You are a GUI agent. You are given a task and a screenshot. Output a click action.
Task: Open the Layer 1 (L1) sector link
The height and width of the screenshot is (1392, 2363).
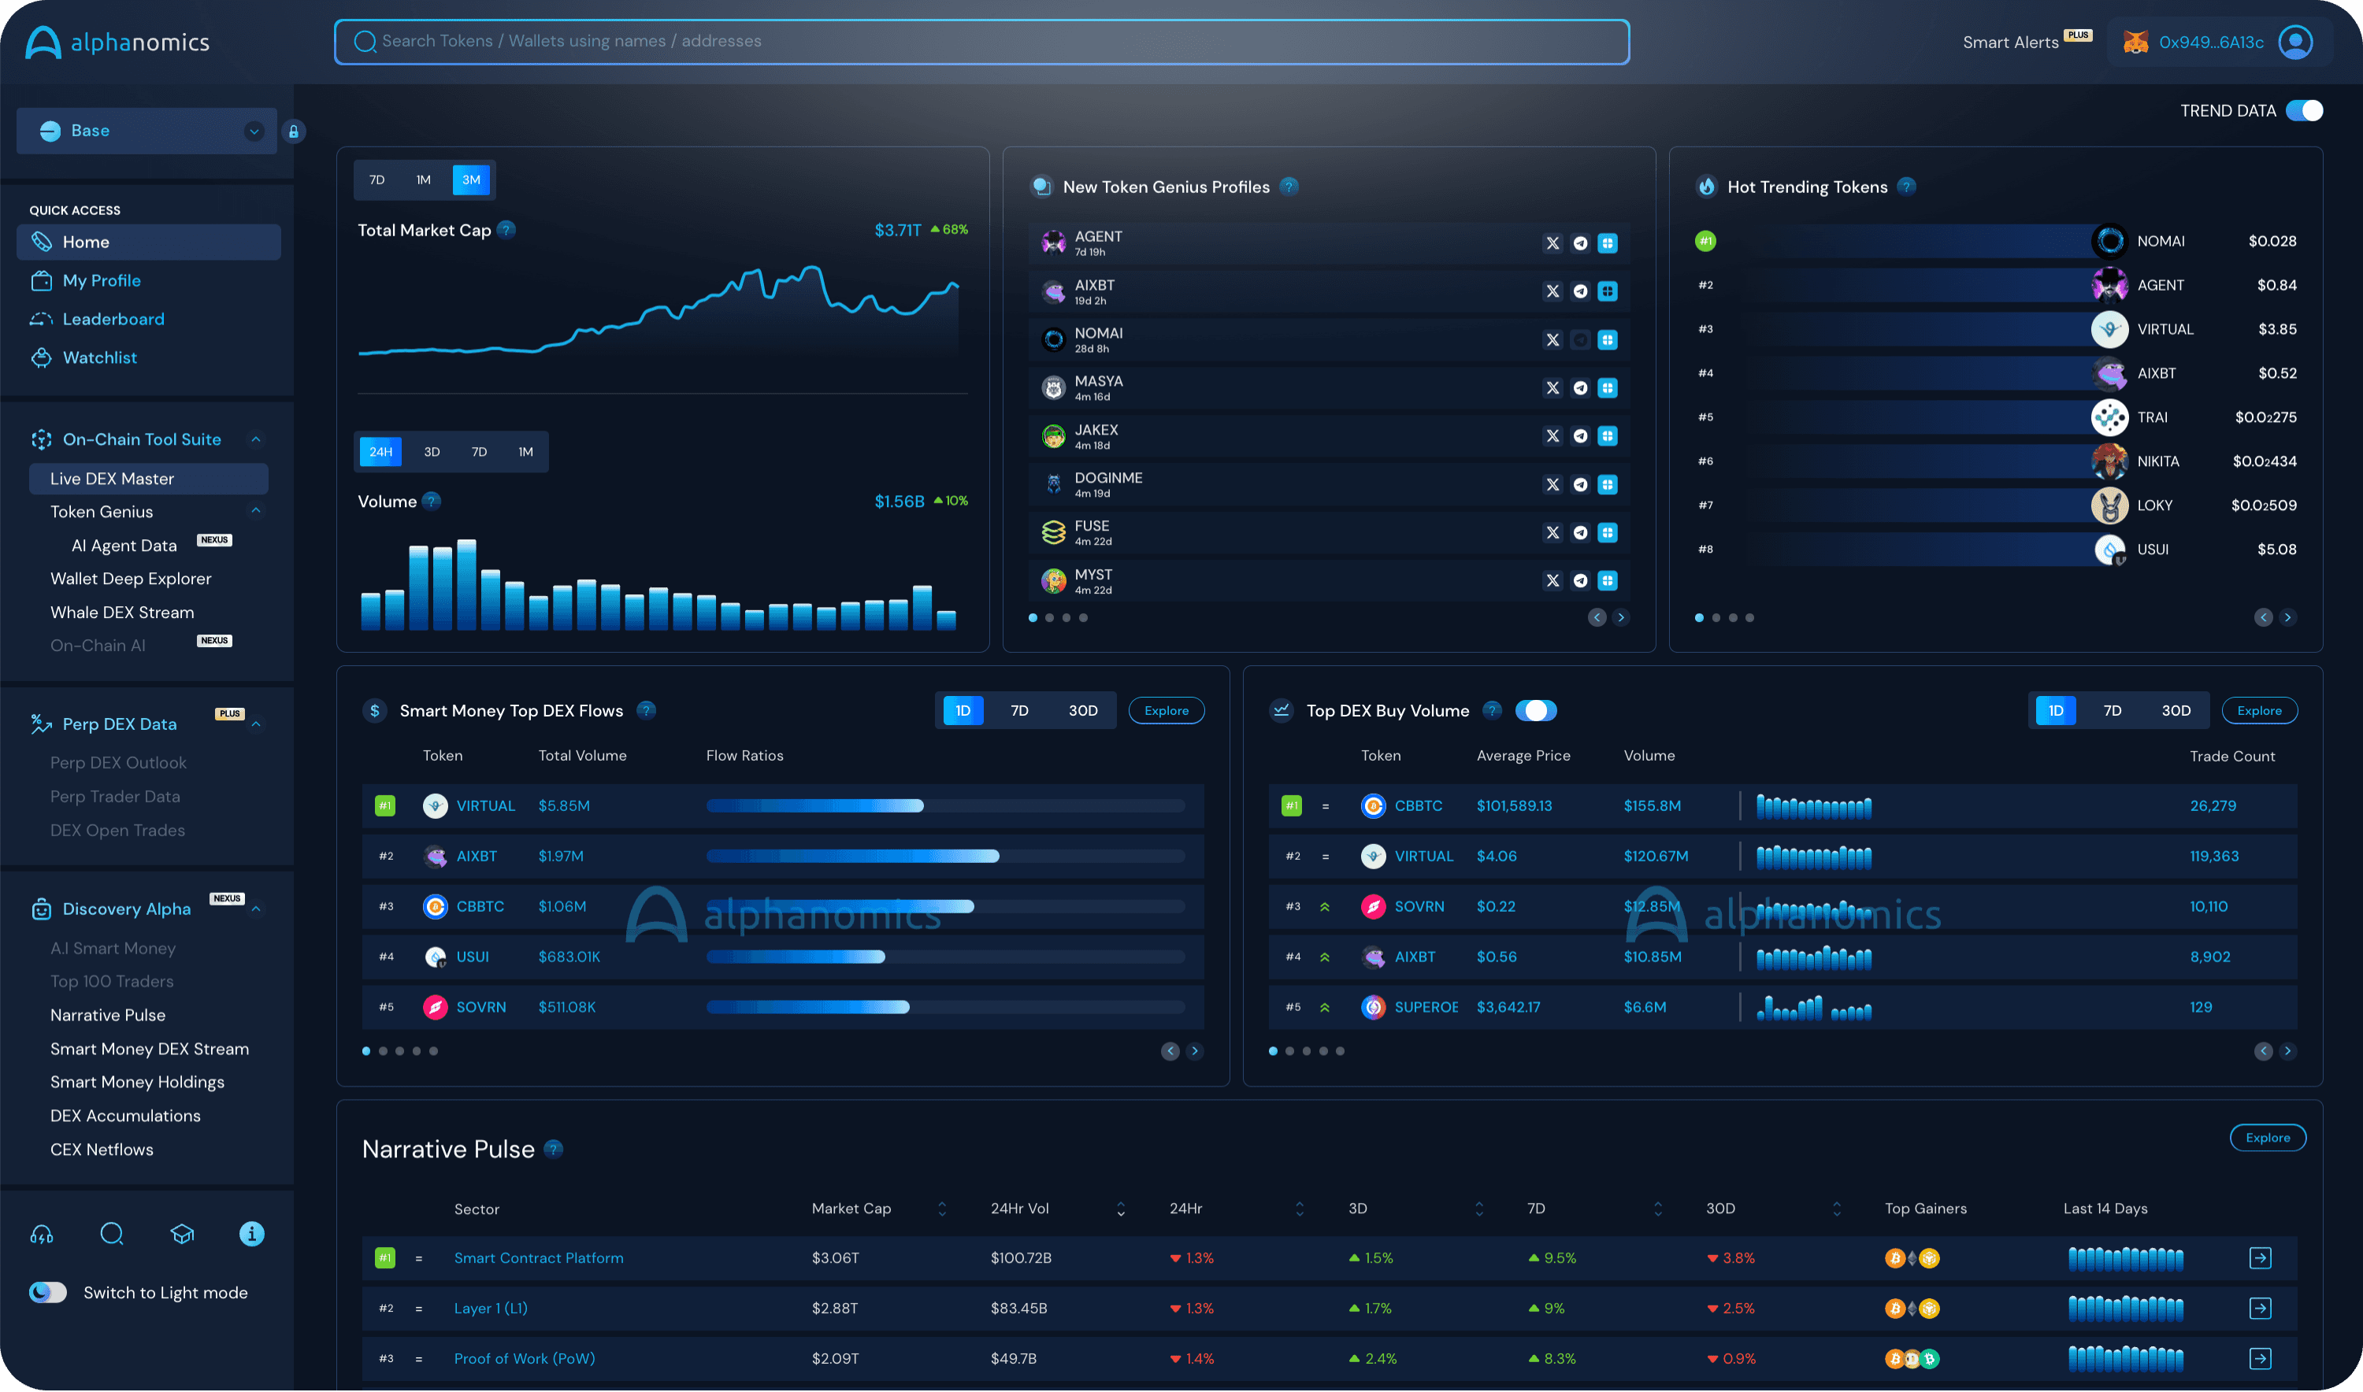(491, 1308)
